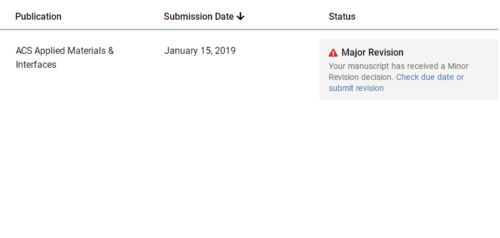
Task: Open the "Check due date" link
Action: (430, 77)
